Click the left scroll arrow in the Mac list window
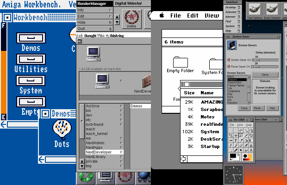Screen dimensions: 287x185 (x=183, y=159)
